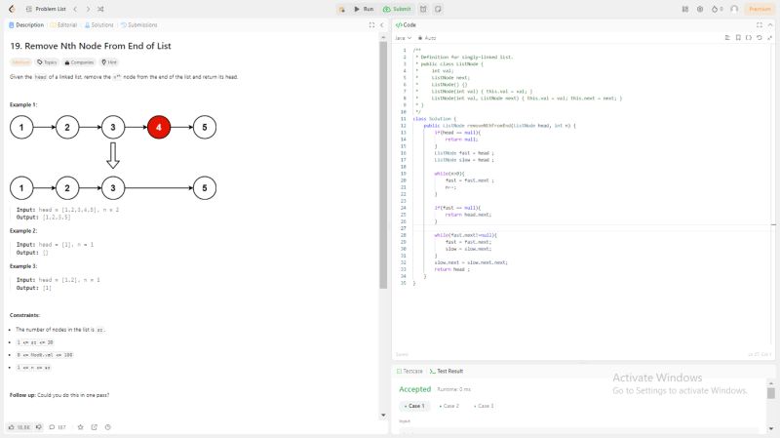The image size is (780, 438).
Task: Open the layout manager icon
Action: (685, 9)
